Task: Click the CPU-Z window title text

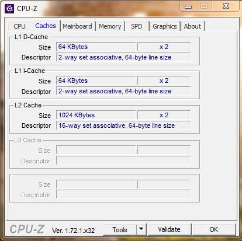Action: pos(27,9)
